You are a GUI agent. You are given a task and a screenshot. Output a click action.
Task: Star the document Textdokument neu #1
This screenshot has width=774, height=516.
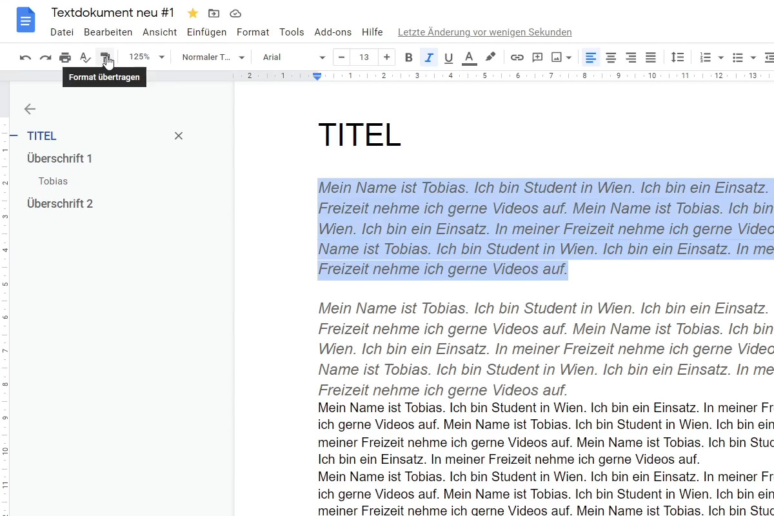coord(192,13)
